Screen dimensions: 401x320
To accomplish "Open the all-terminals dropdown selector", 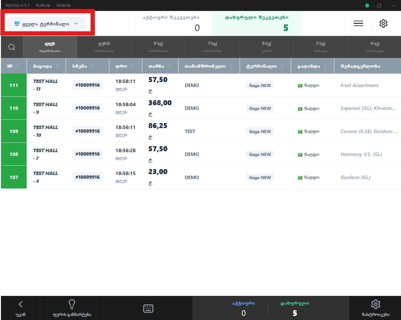I will [x=46, y=23].
